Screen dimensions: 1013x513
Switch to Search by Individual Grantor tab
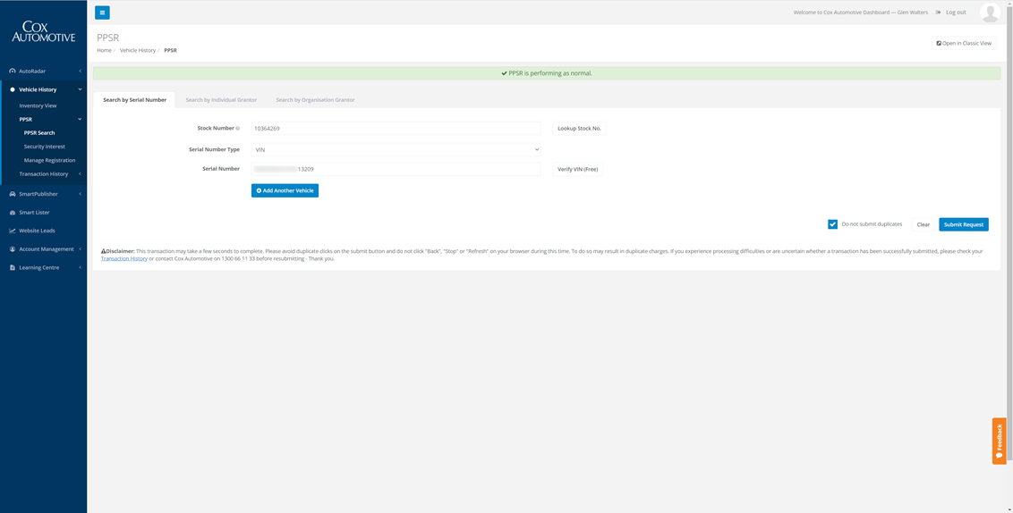click(x=221, y=100)
